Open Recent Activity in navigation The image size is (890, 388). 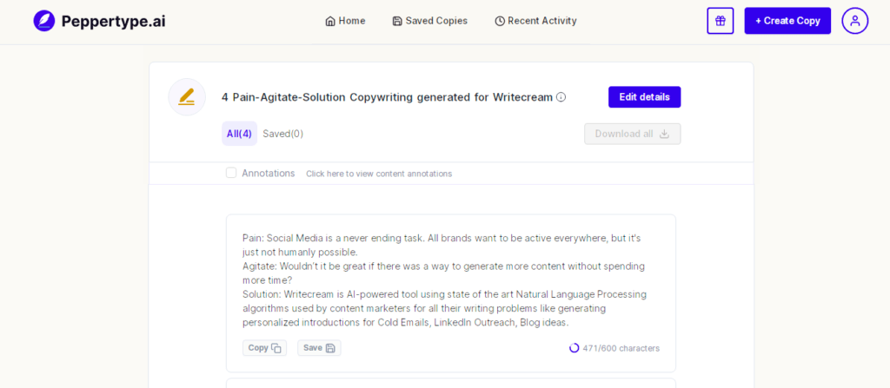(x=535, y=21)
